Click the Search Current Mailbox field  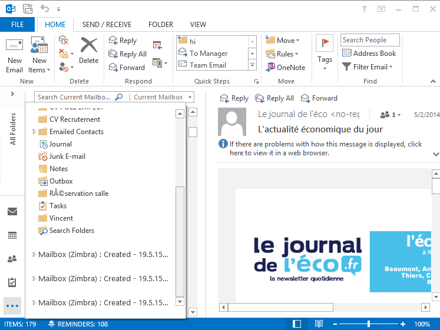(74, 97)
